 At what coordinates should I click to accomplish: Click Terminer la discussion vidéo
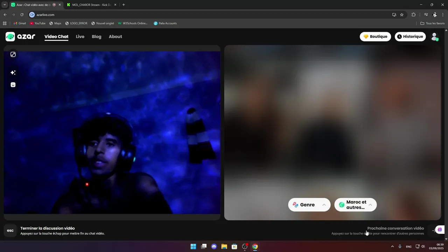click(x=48, y=228)
